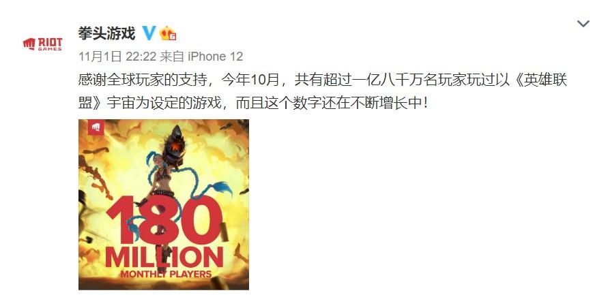Click the Riot fist logo on image corner
The width and height of the screenshot is (608, 295).
coord(96,127)
